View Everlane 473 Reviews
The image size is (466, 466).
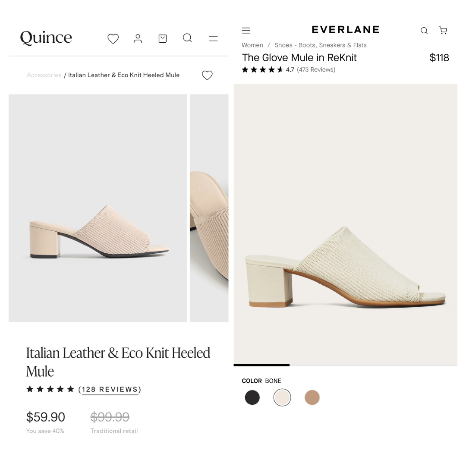pyautogui.click(x=316, y=69)
